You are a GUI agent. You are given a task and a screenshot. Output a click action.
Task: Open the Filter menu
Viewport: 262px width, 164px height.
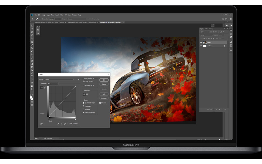point(62,15)
